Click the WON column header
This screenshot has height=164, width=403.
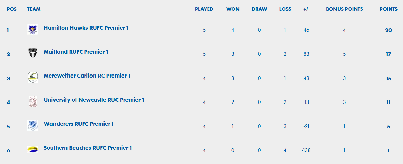[x=233, y=9]
